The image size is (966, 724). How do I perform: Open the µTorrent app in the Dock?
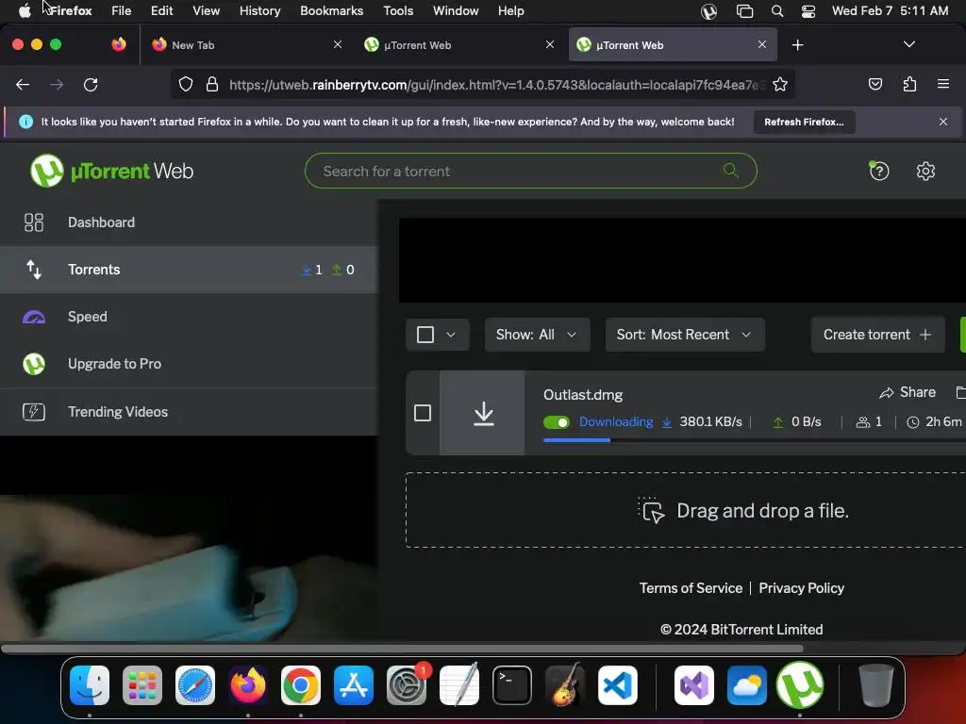pos(800,685)
